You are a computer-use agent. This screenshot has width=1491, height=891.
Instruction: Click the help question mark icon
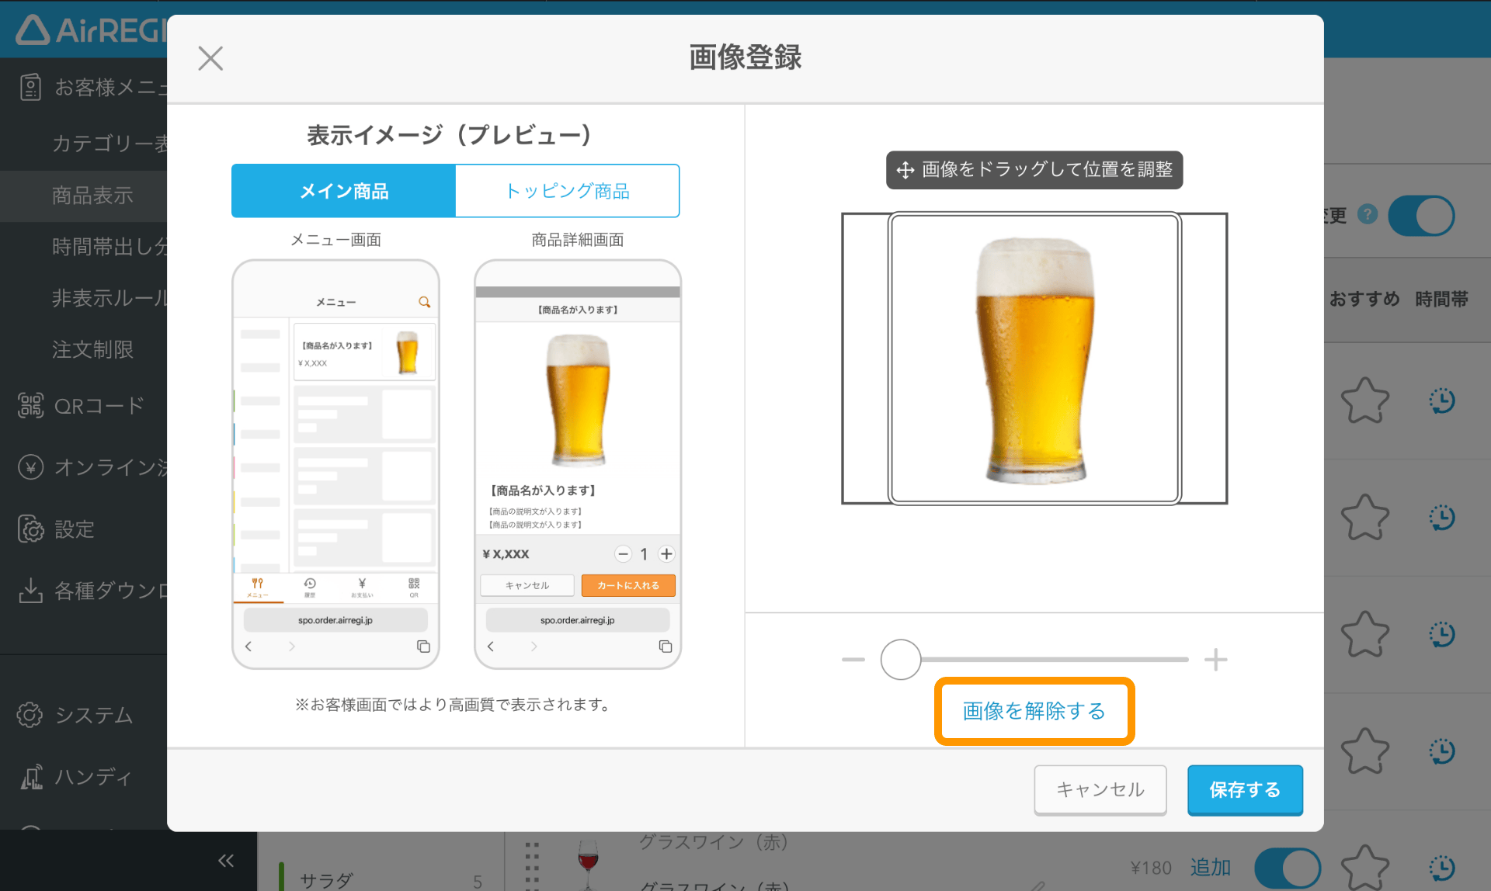click(x=1368, y=214)
